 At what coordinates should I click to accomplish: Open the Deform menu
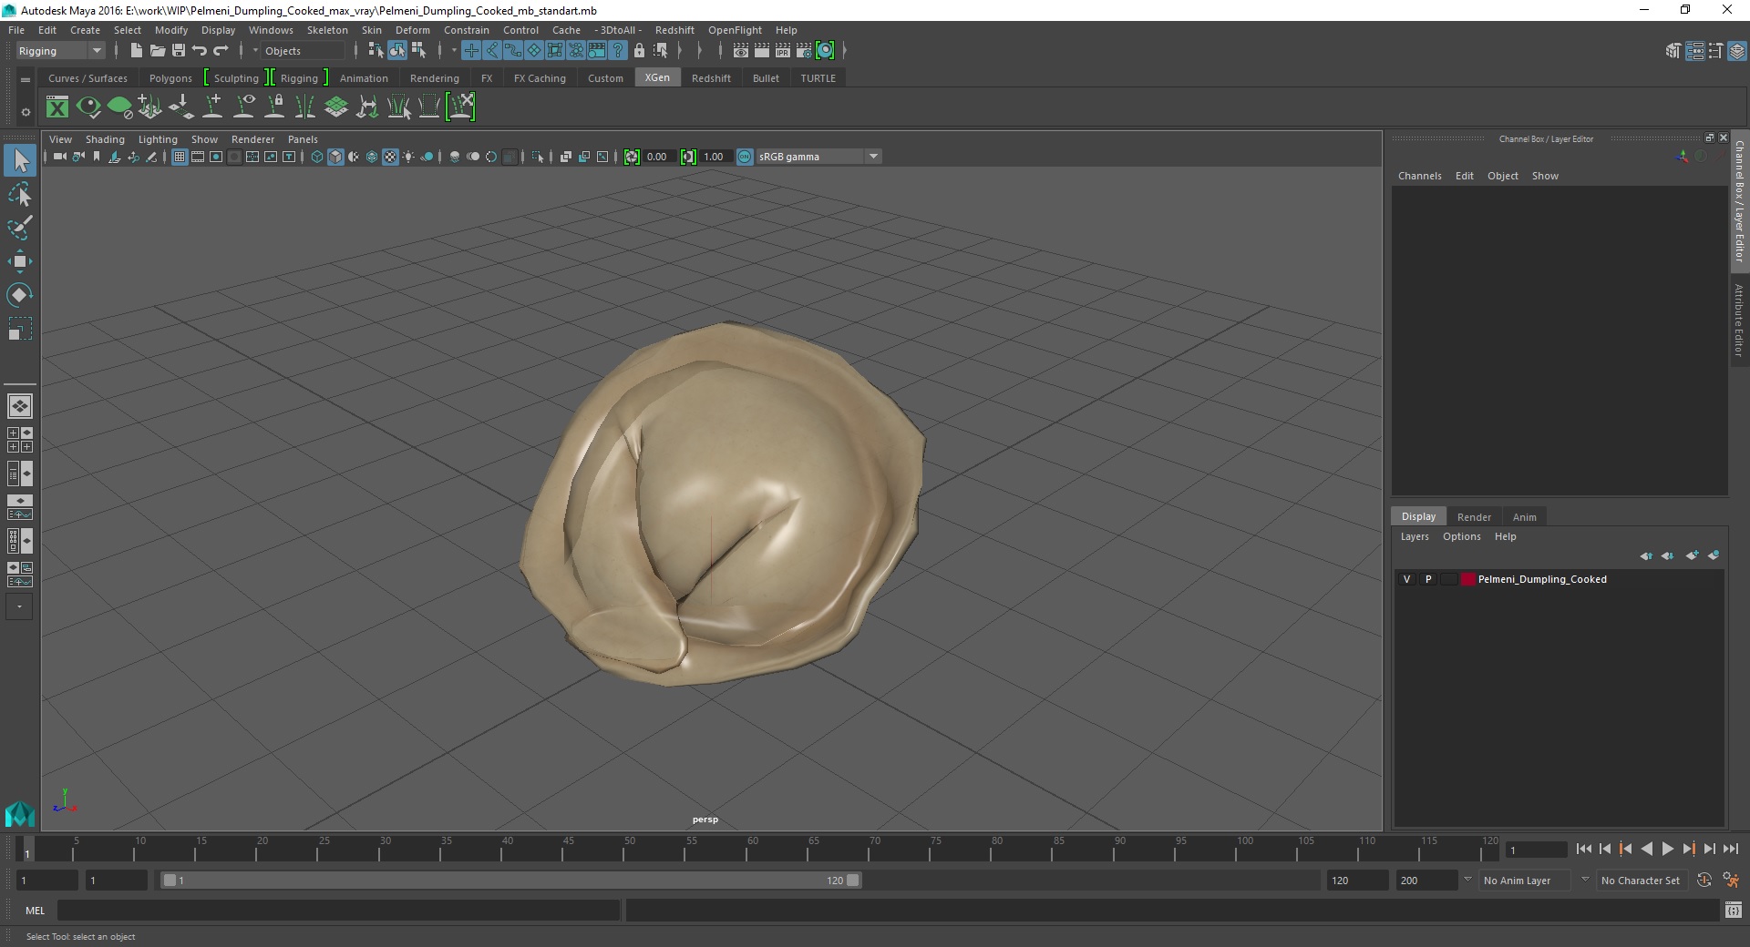click(412, 30)
